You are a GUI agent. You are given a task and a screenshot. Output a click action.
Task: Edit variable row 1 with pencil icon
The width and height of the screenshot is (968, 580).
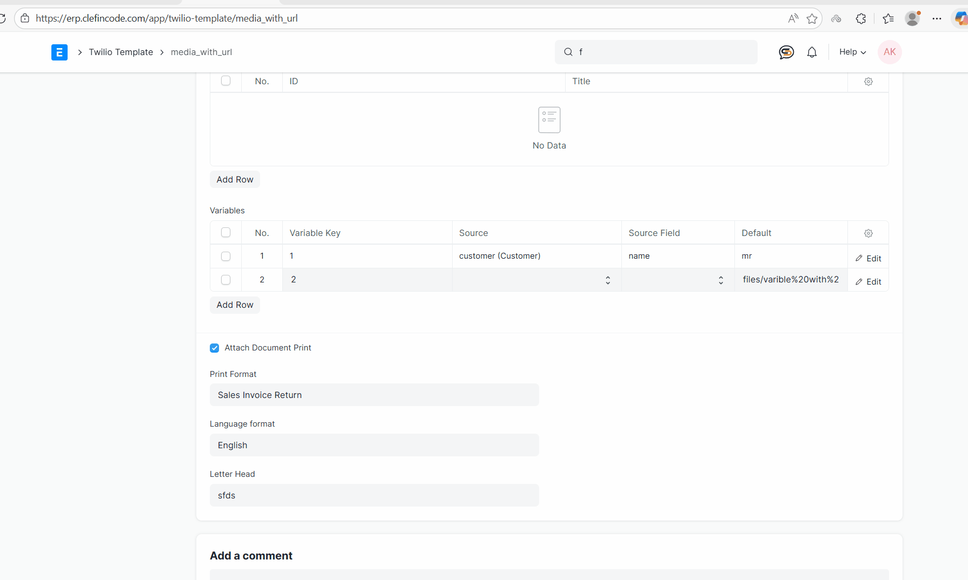click(x=868, y=259)
